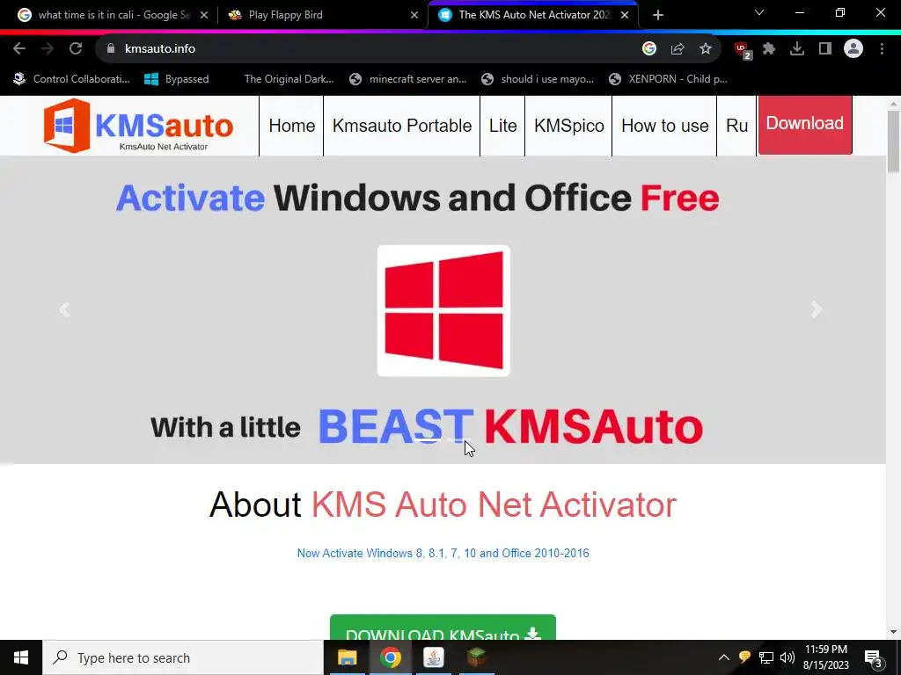Open network settings from the tray
This screenshot has height=675, width=901.
coord(766,657)
